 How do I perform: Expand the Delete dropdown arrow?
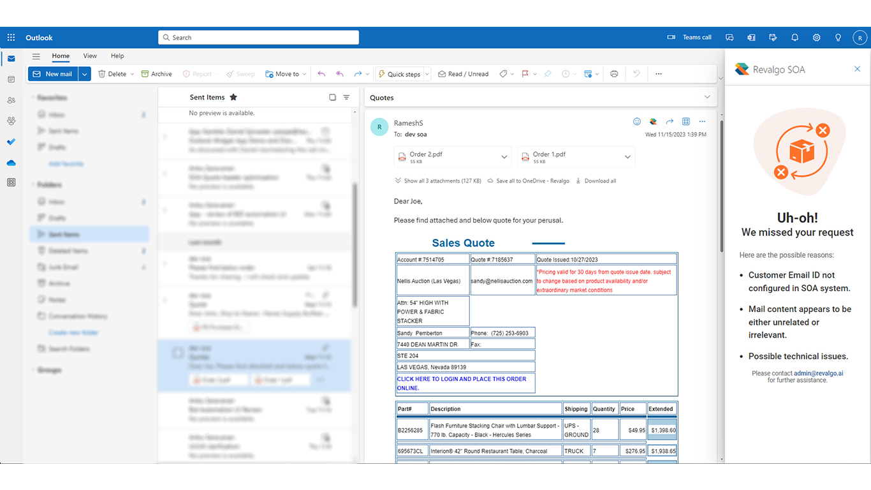132,74
